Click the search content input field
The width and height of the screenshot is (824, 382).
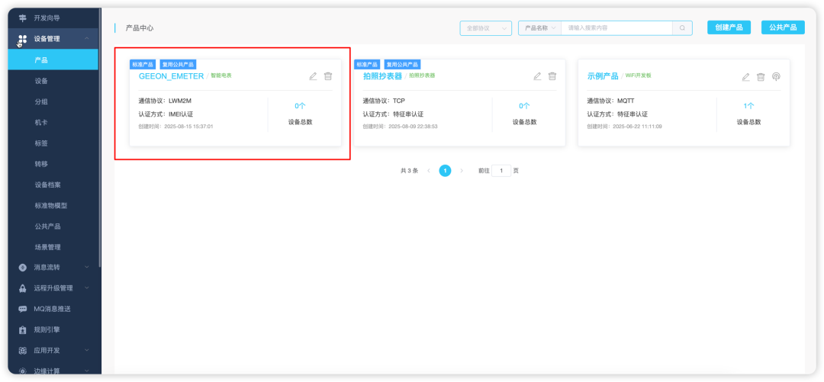[x=617, y=28]
